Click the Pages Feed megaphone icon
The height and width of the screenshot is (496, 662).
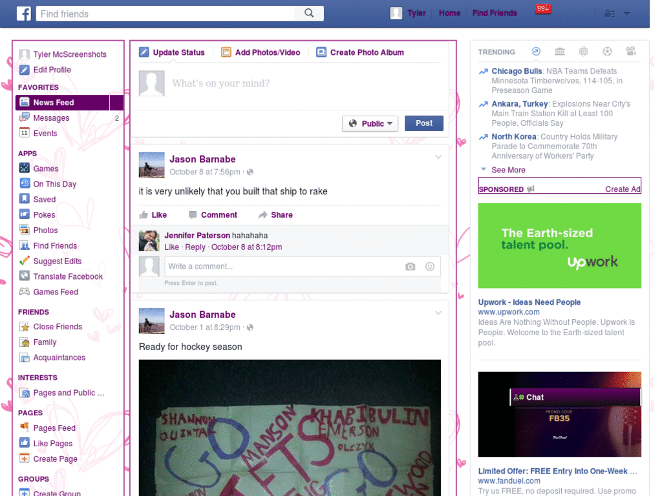coord(25,428)
